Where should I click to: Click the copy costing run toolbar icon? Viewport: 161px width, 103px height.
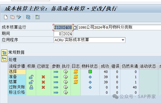[12, 17]
